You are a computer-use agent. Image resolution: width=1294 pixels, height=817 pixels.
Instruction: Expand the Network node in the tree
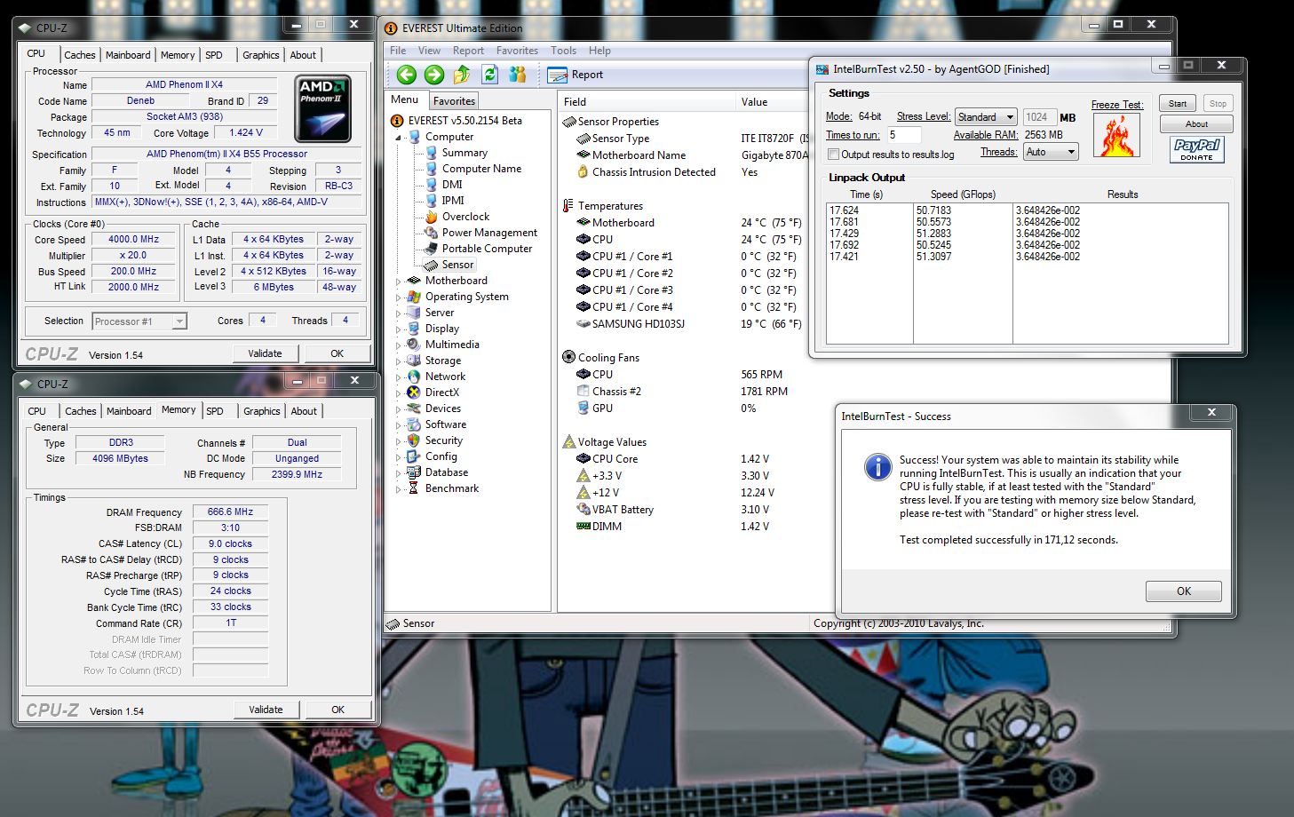point(399,377)
